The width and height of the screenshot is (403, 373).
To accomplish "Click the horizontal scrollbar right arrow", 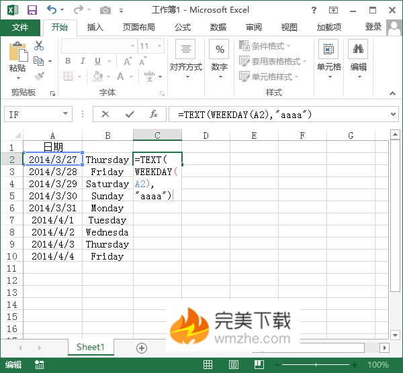I will [384, 348].
